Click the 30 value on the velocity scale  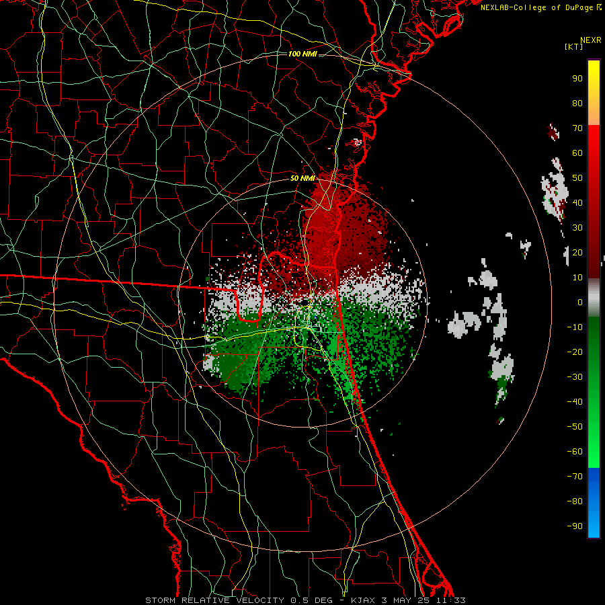click(x=577, y=228)
